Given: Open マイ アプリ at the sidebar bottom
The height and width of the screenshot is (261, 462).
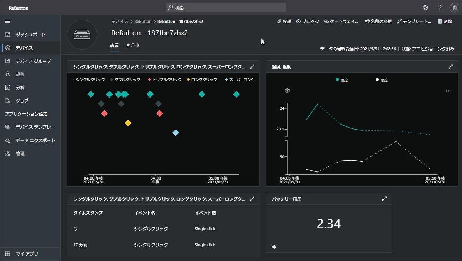Looking at the screenshot, I should coord(30,254).
